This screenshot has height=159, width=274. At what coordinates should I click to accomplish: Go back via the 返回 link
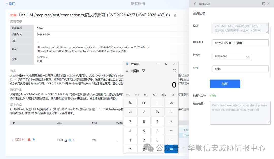click(x=10, y=4)
